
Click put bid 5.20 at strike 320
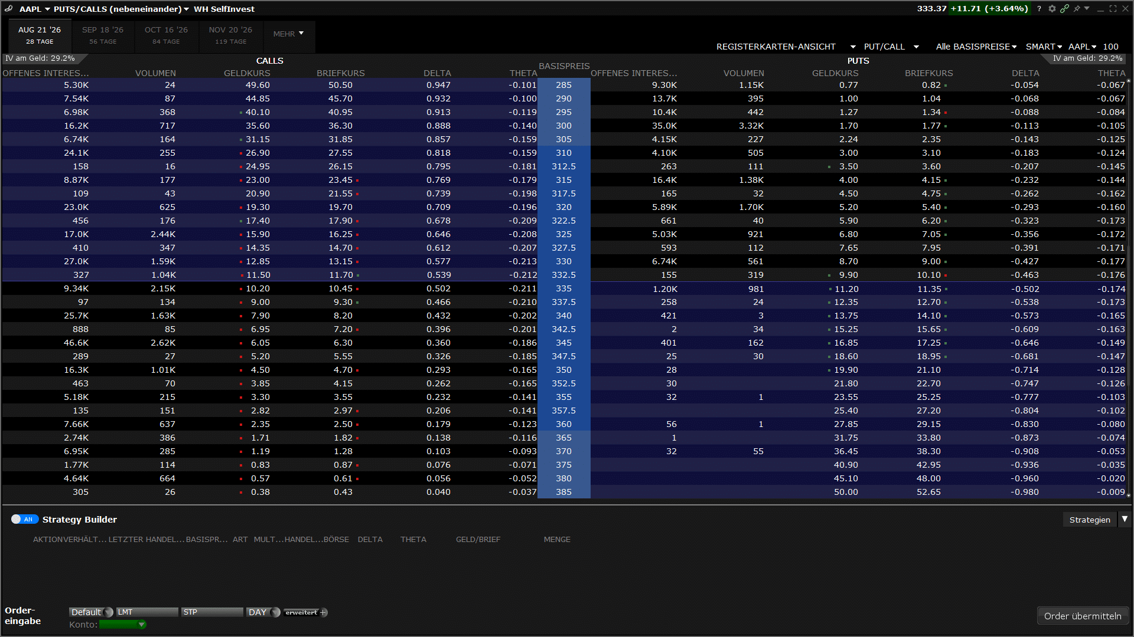(848, 207)
